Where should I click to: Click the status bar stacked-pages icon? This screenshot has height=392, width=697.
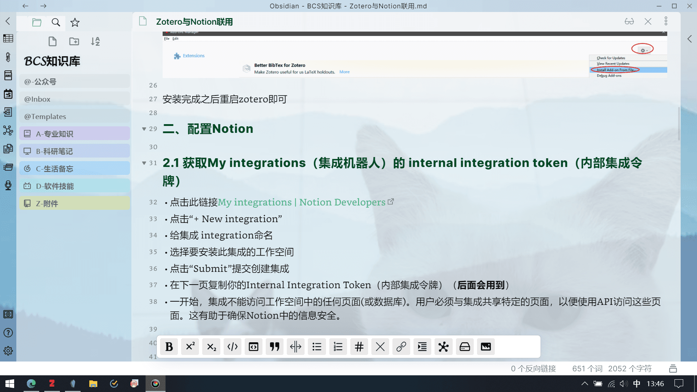point(673,368)
